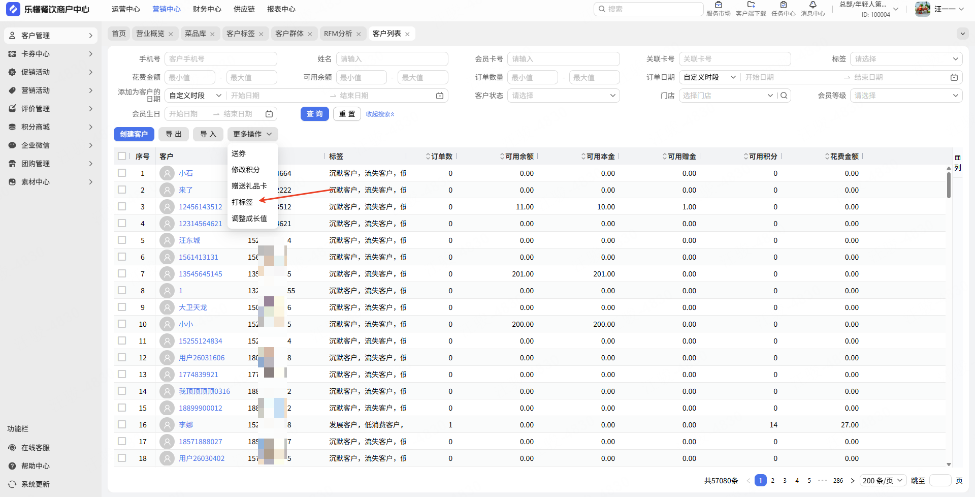975x497 pixels.
Task: Open the 消息中心 notification bell
Action: point(812,6)
